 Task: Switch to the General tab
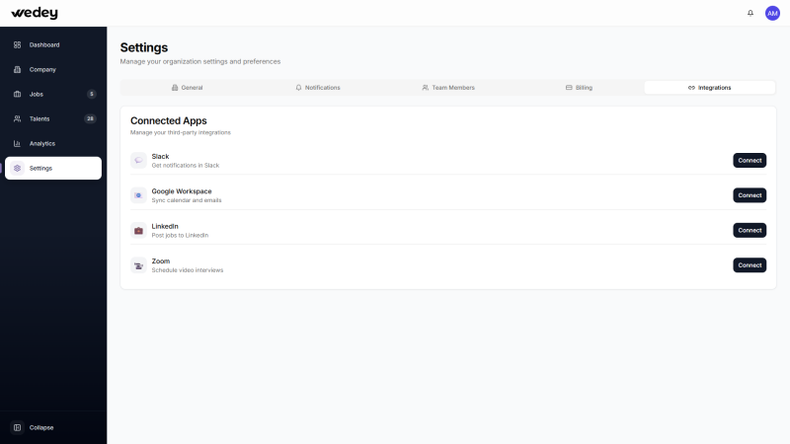[x=187, y=88]
